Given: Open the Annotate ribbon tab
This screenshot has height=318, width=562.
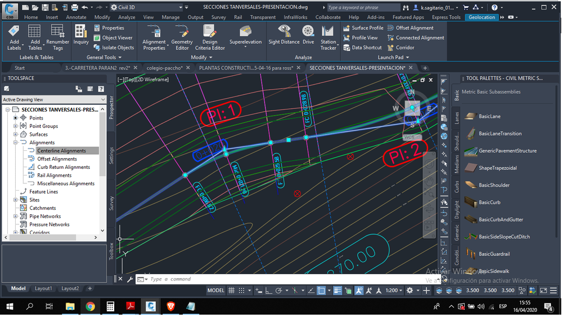Looking at the screenshot, I should 76,17.
